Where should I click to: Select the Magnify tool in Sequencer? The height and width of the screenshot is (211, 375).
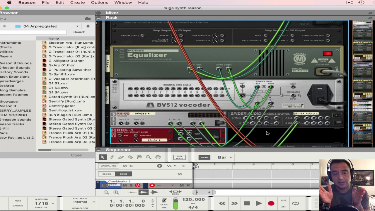(x=149, y=157)
